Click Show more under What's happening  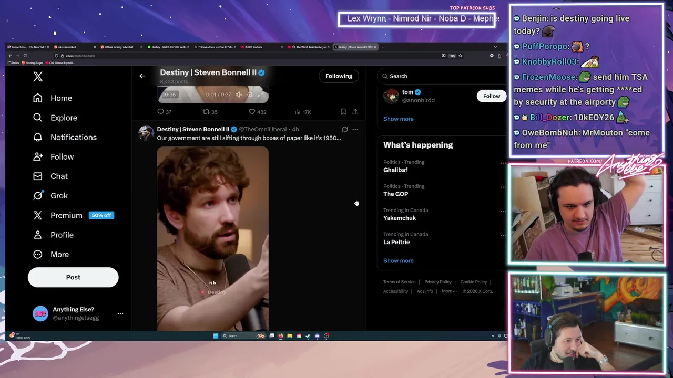tap(398, 260)
